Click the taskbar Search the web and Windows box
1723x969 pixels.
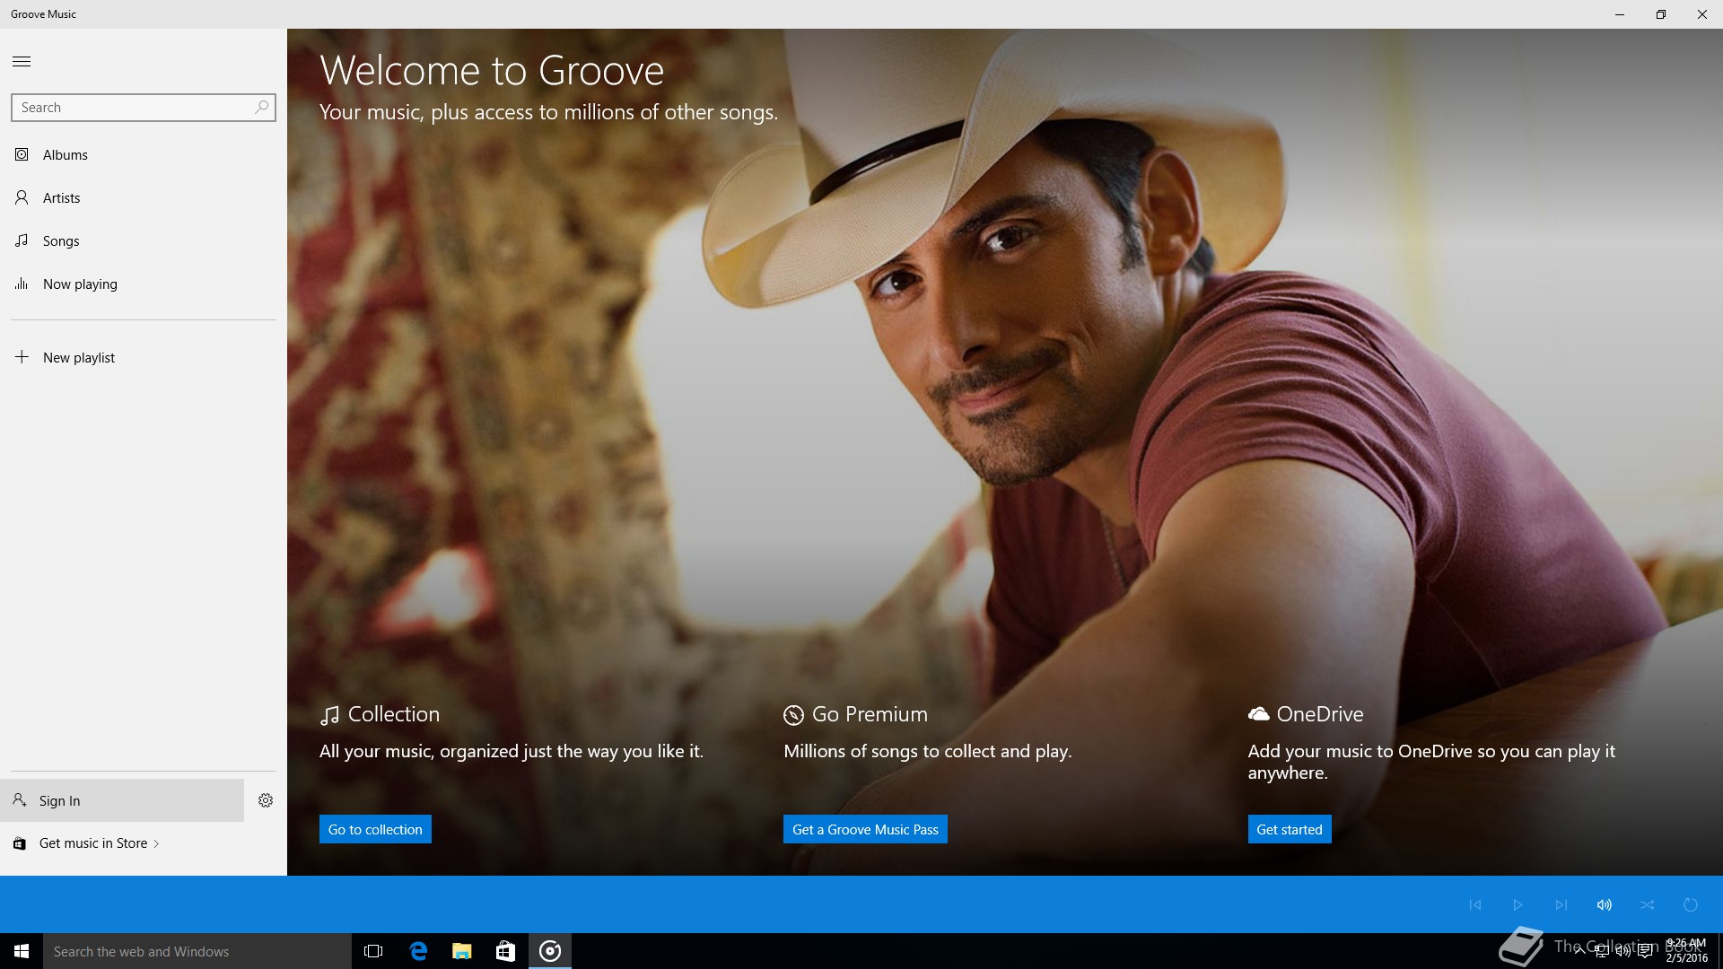197,951
